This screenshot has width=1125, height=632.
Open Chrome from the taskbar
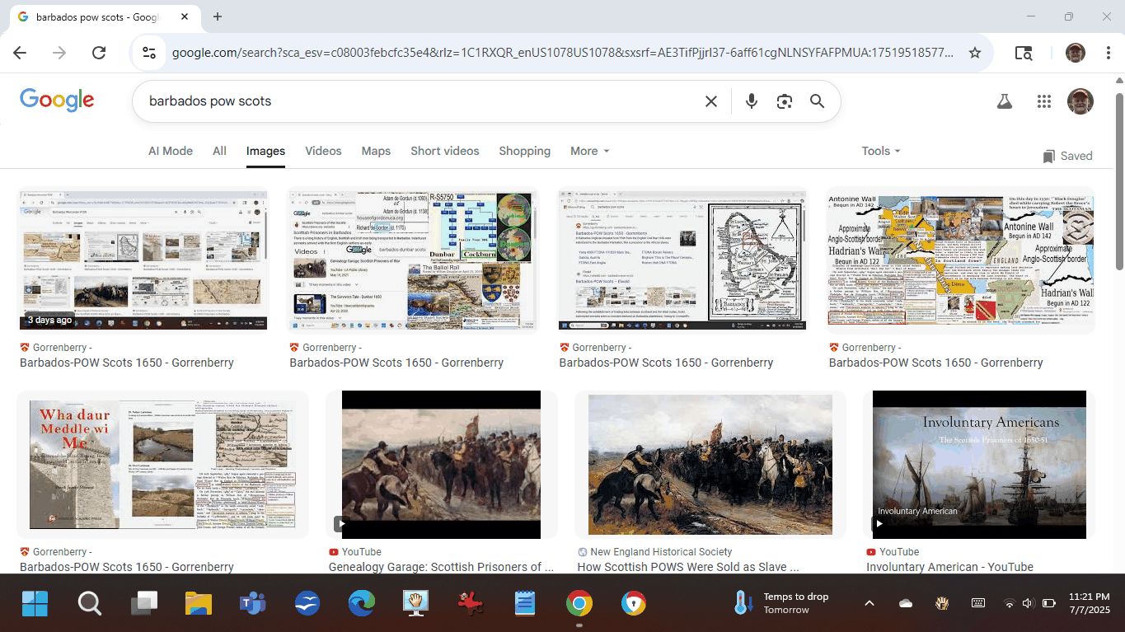click(x=579, y=604)
